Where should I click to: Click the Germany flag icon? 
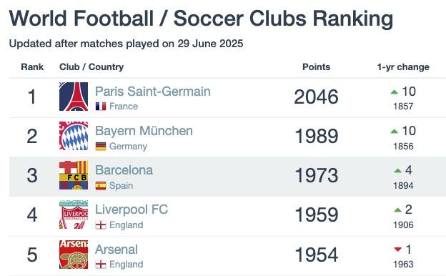[x=101, y=147]
